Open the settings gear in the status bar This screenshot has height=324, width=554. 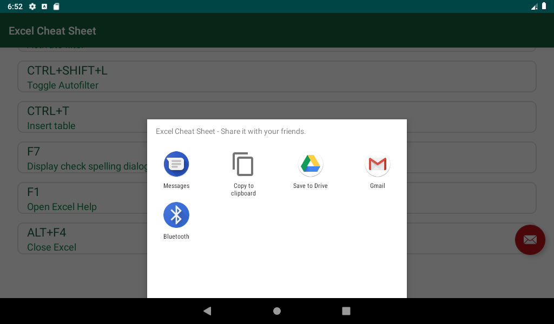point(32,6)
